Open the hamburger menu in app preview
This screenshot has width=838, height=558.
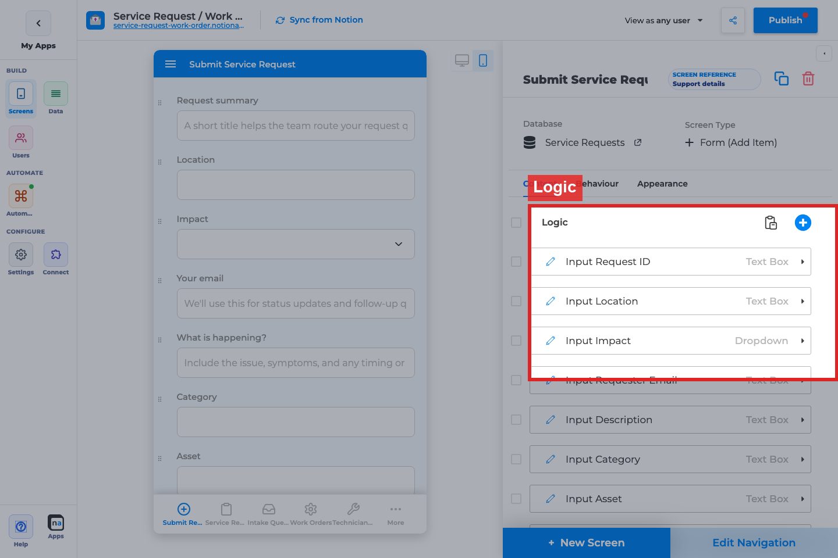(x=171, y=64)
